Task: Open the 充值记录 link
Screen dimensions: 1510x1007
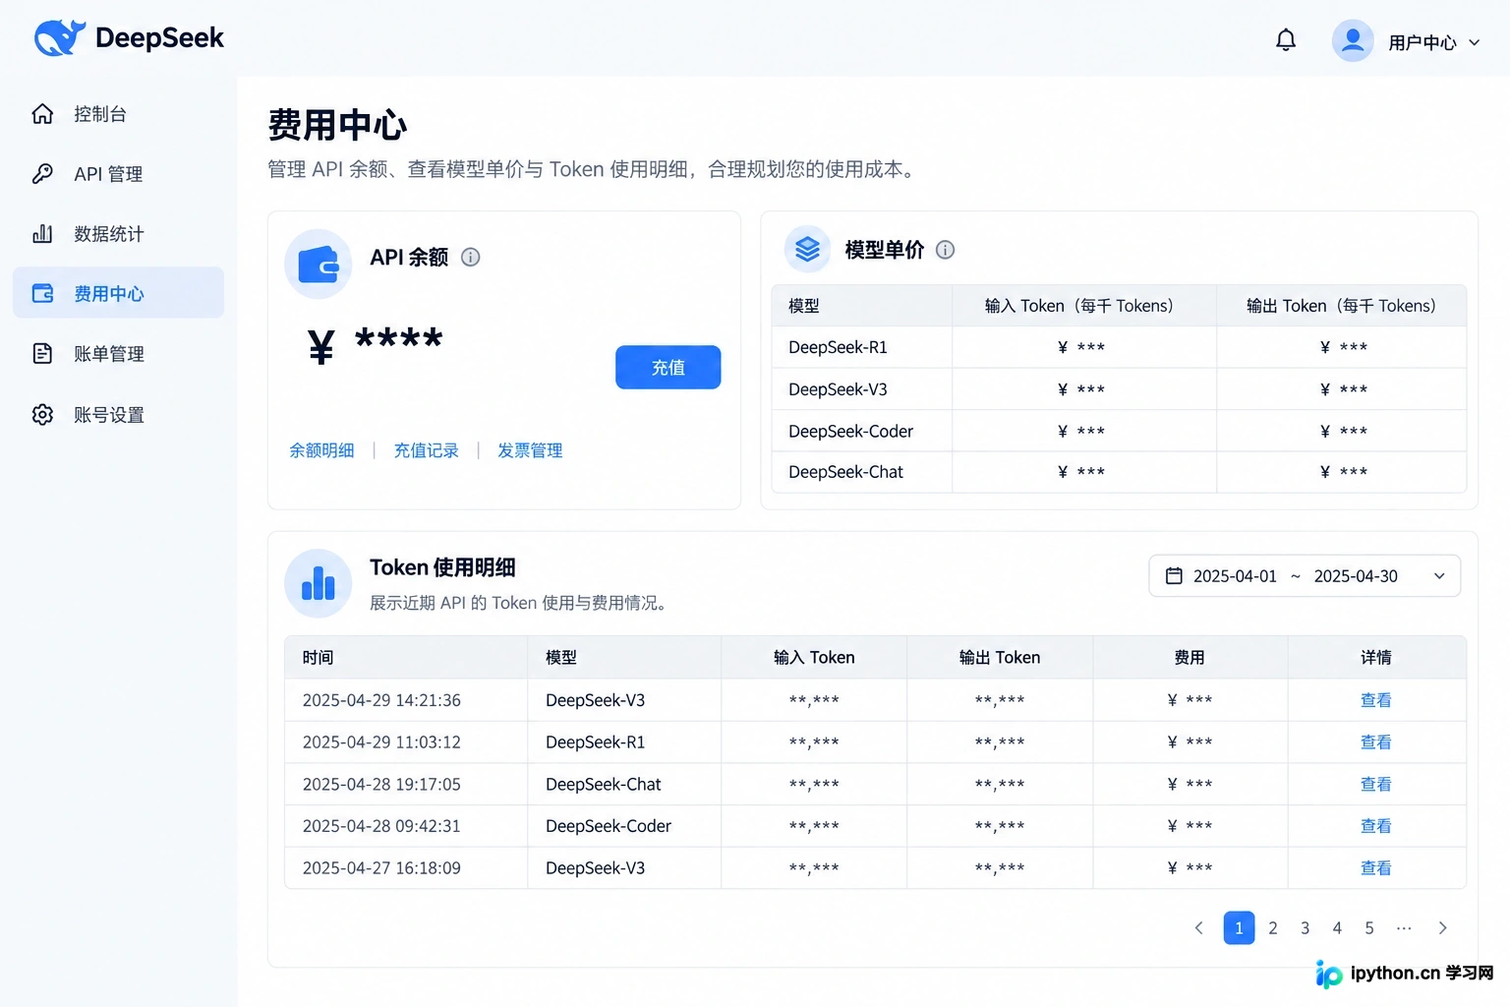Action: [x=427, y=450]
